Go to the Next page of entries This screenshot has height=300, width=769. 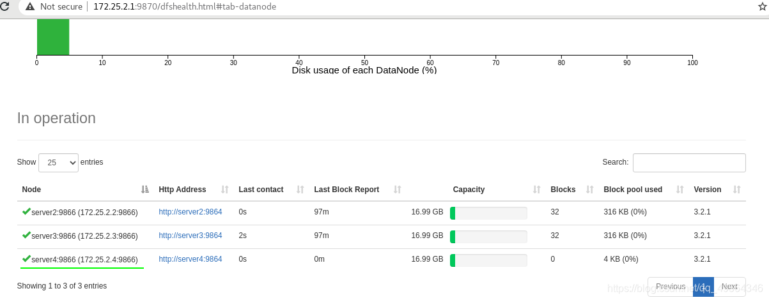[729, 287]
